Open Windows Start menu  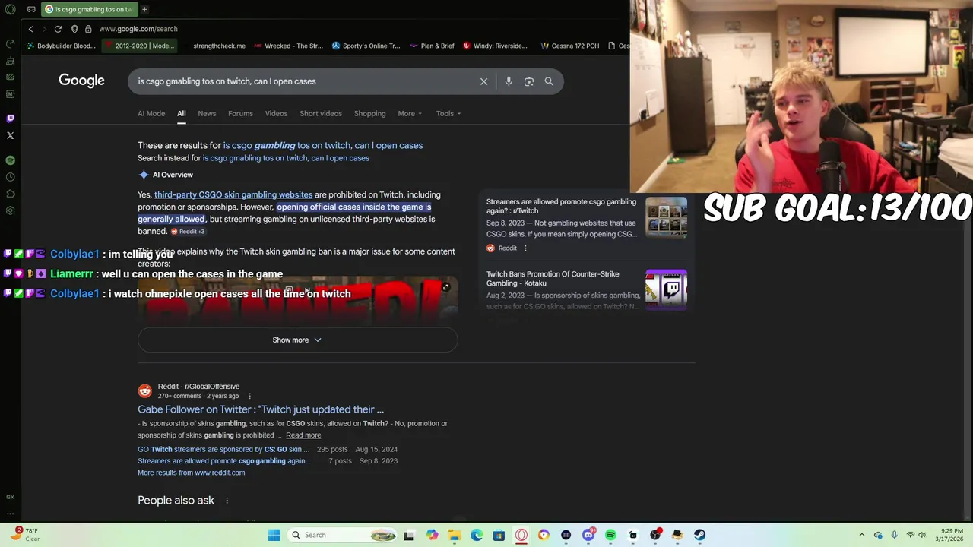pyautogui.click(x=274, y=535)
